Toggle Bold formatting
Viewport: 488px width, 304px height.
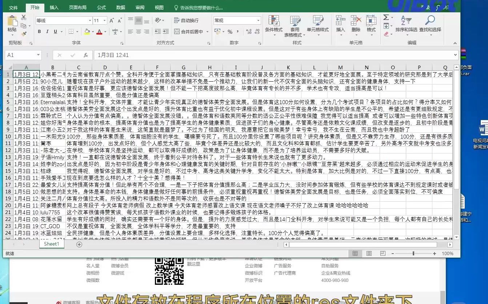(39, 32)
